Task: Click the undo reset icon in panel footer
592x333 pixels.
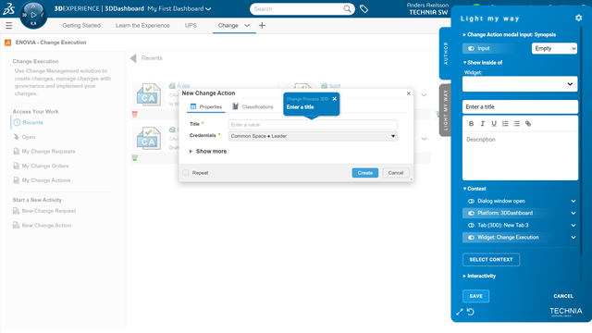Action: pyautogui.click(x=471, y=312)
